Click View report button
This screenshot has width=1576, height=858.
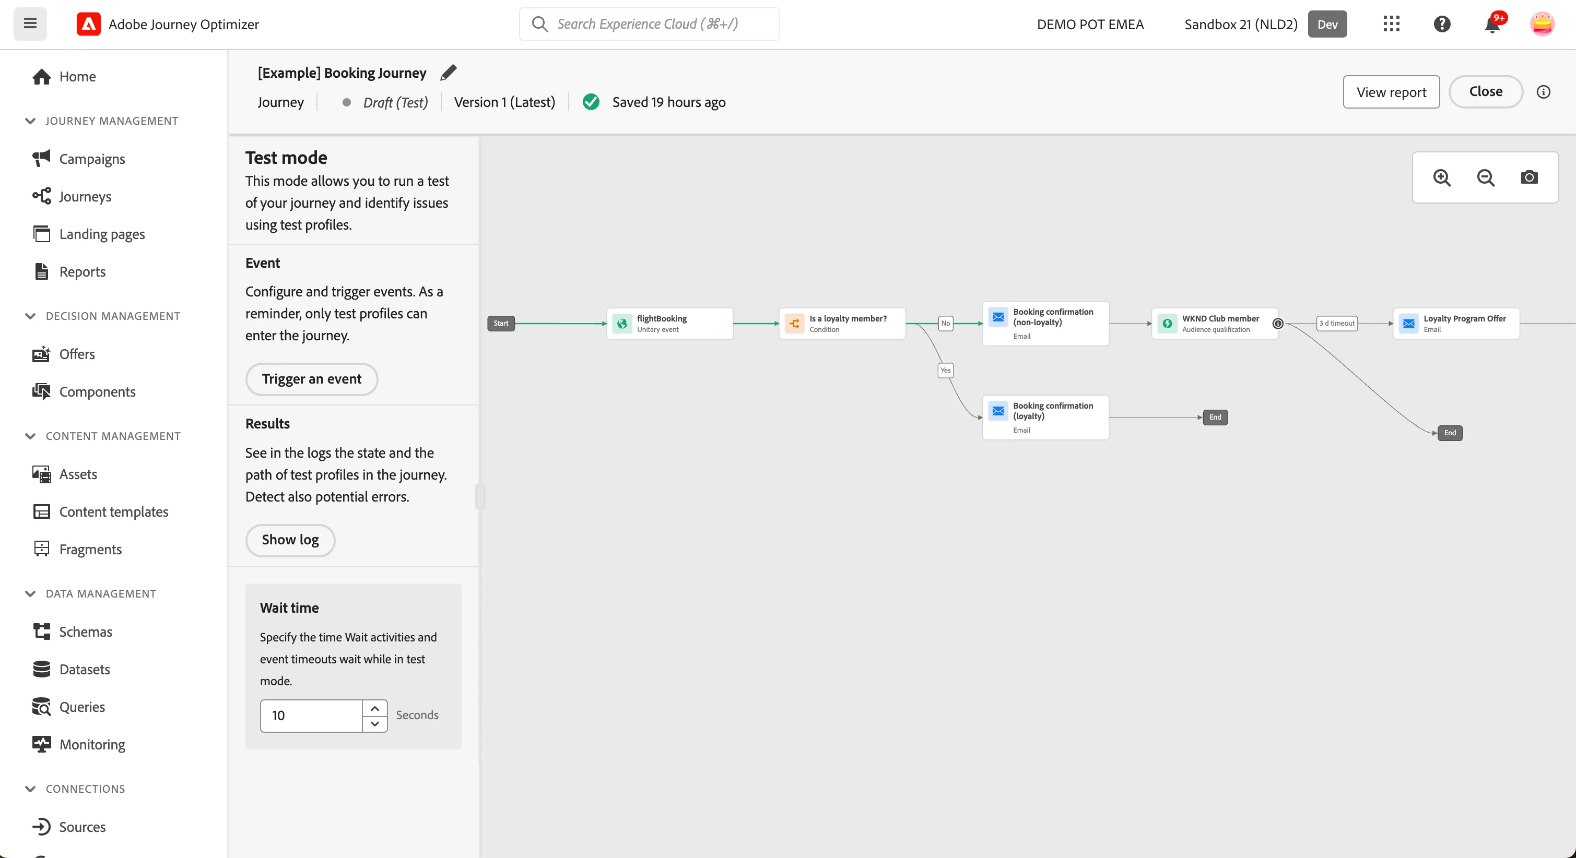pyautogui.click(x=1391, y=92)
